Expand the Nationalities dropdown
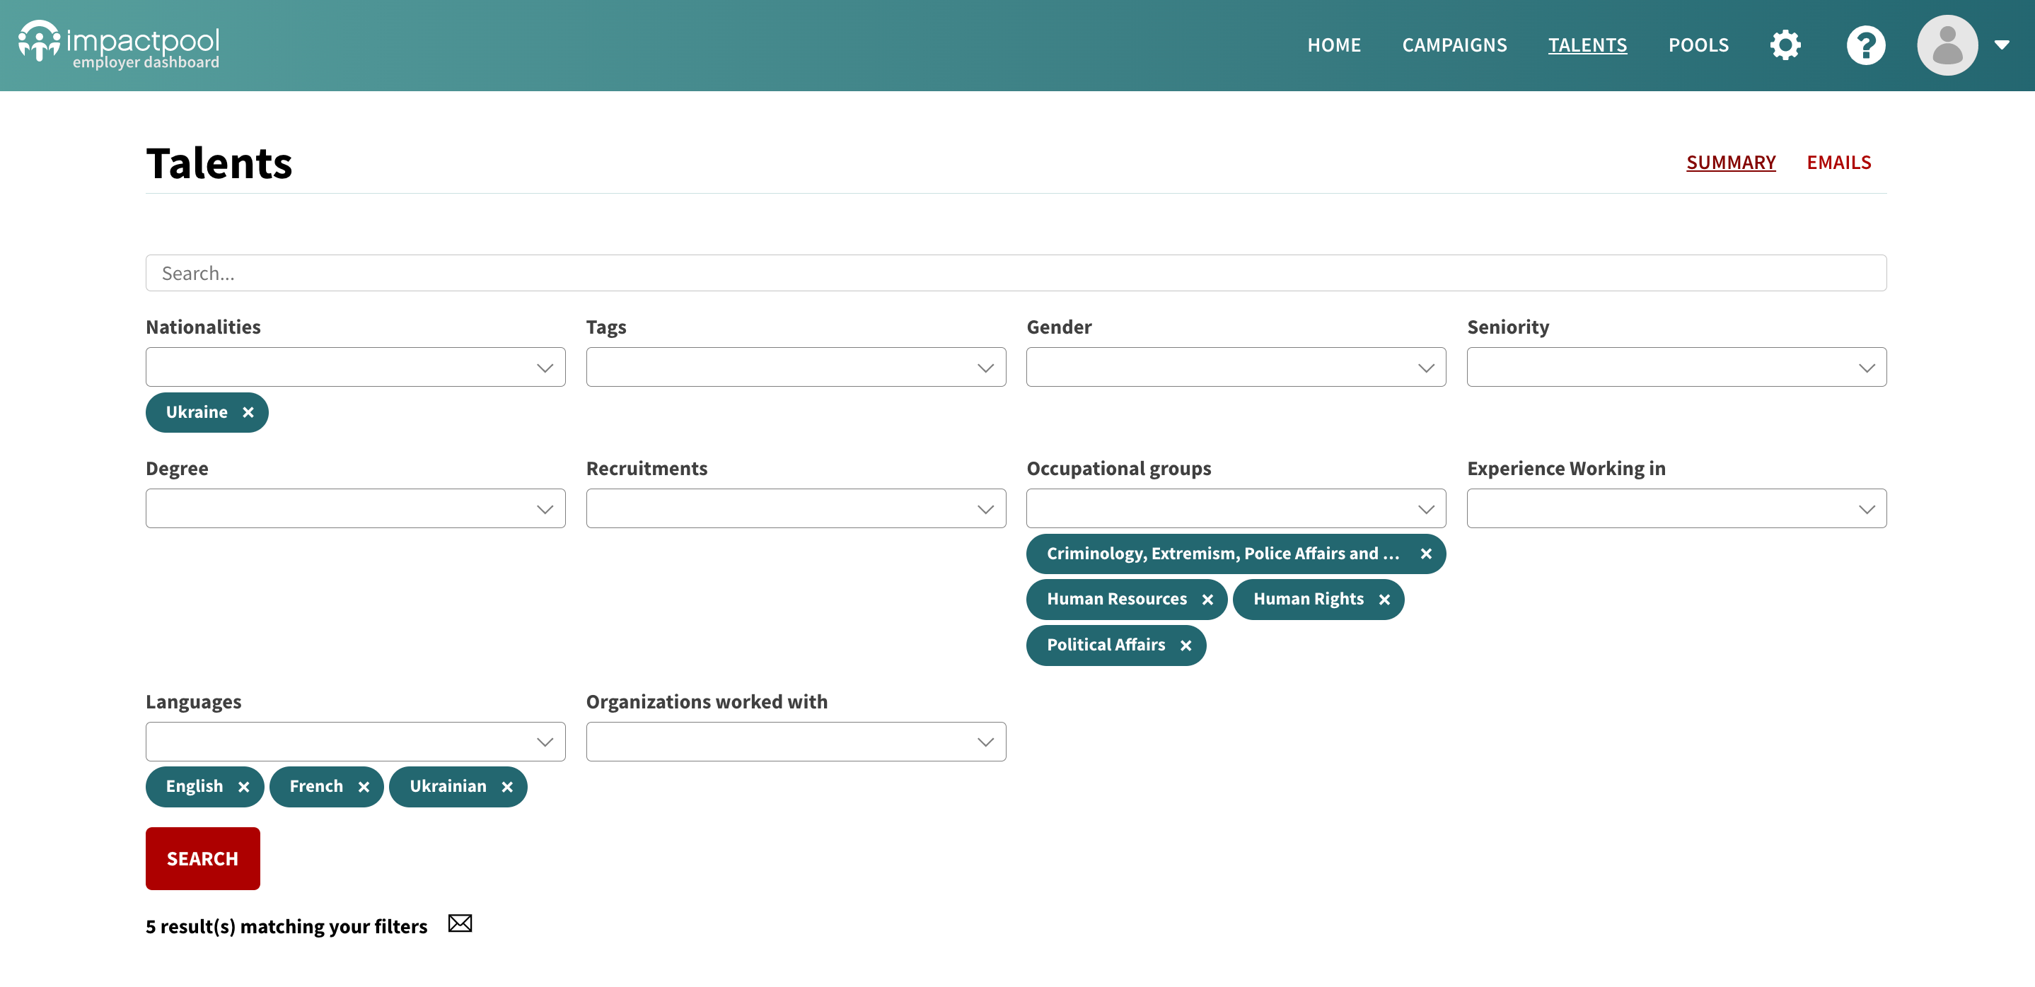Screen dimensions: 2035x987 (x=356, y=367)
